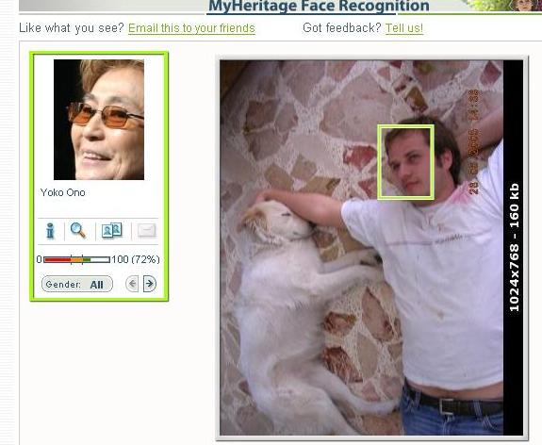Click the 'Like what you see?' text
Viewport: 542px width, 445px height.
coord(72,28)
